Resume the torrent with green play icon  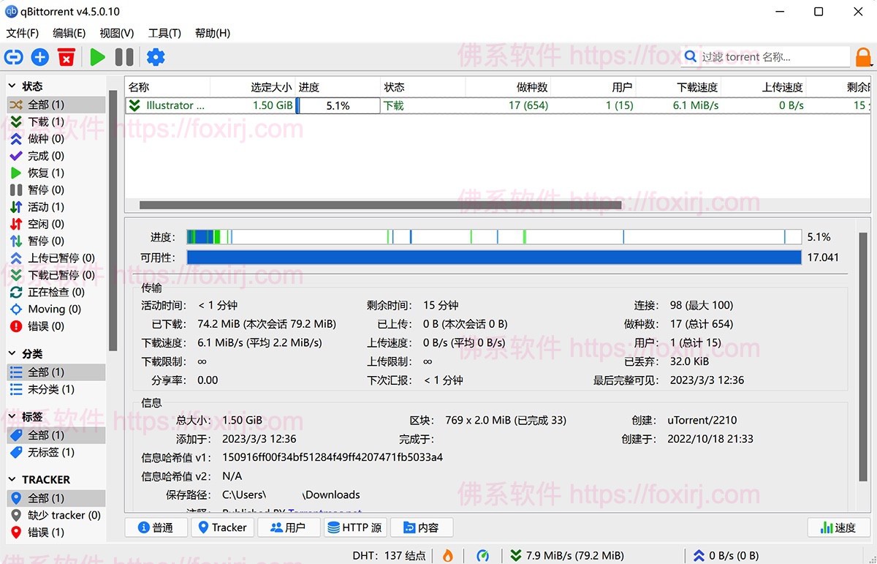(97, 57)
